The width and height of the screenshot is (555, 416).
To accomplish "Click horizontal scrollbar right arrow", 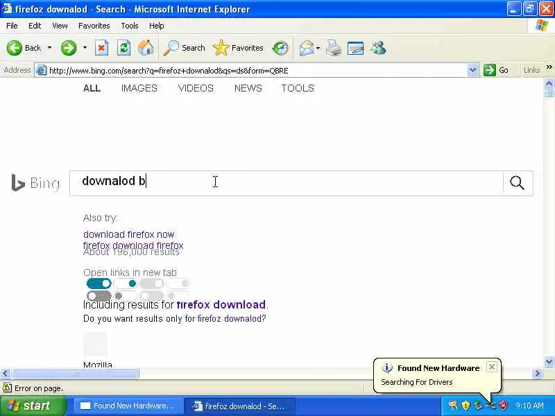I will (x=537, y=373).
